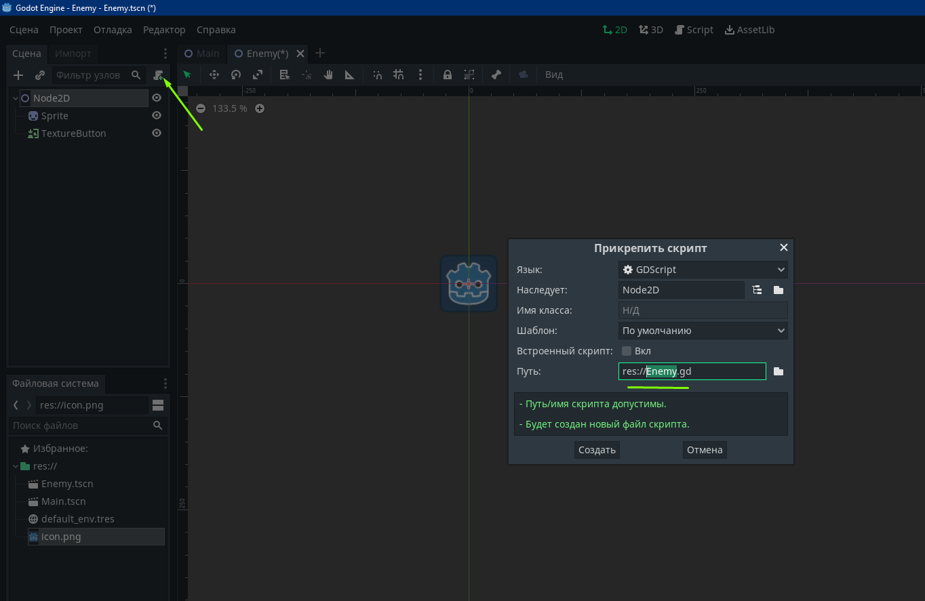The height and width of the screenshot is (601, 925).
Task: Click the instance child scene link icon
Action: point(40,75)
